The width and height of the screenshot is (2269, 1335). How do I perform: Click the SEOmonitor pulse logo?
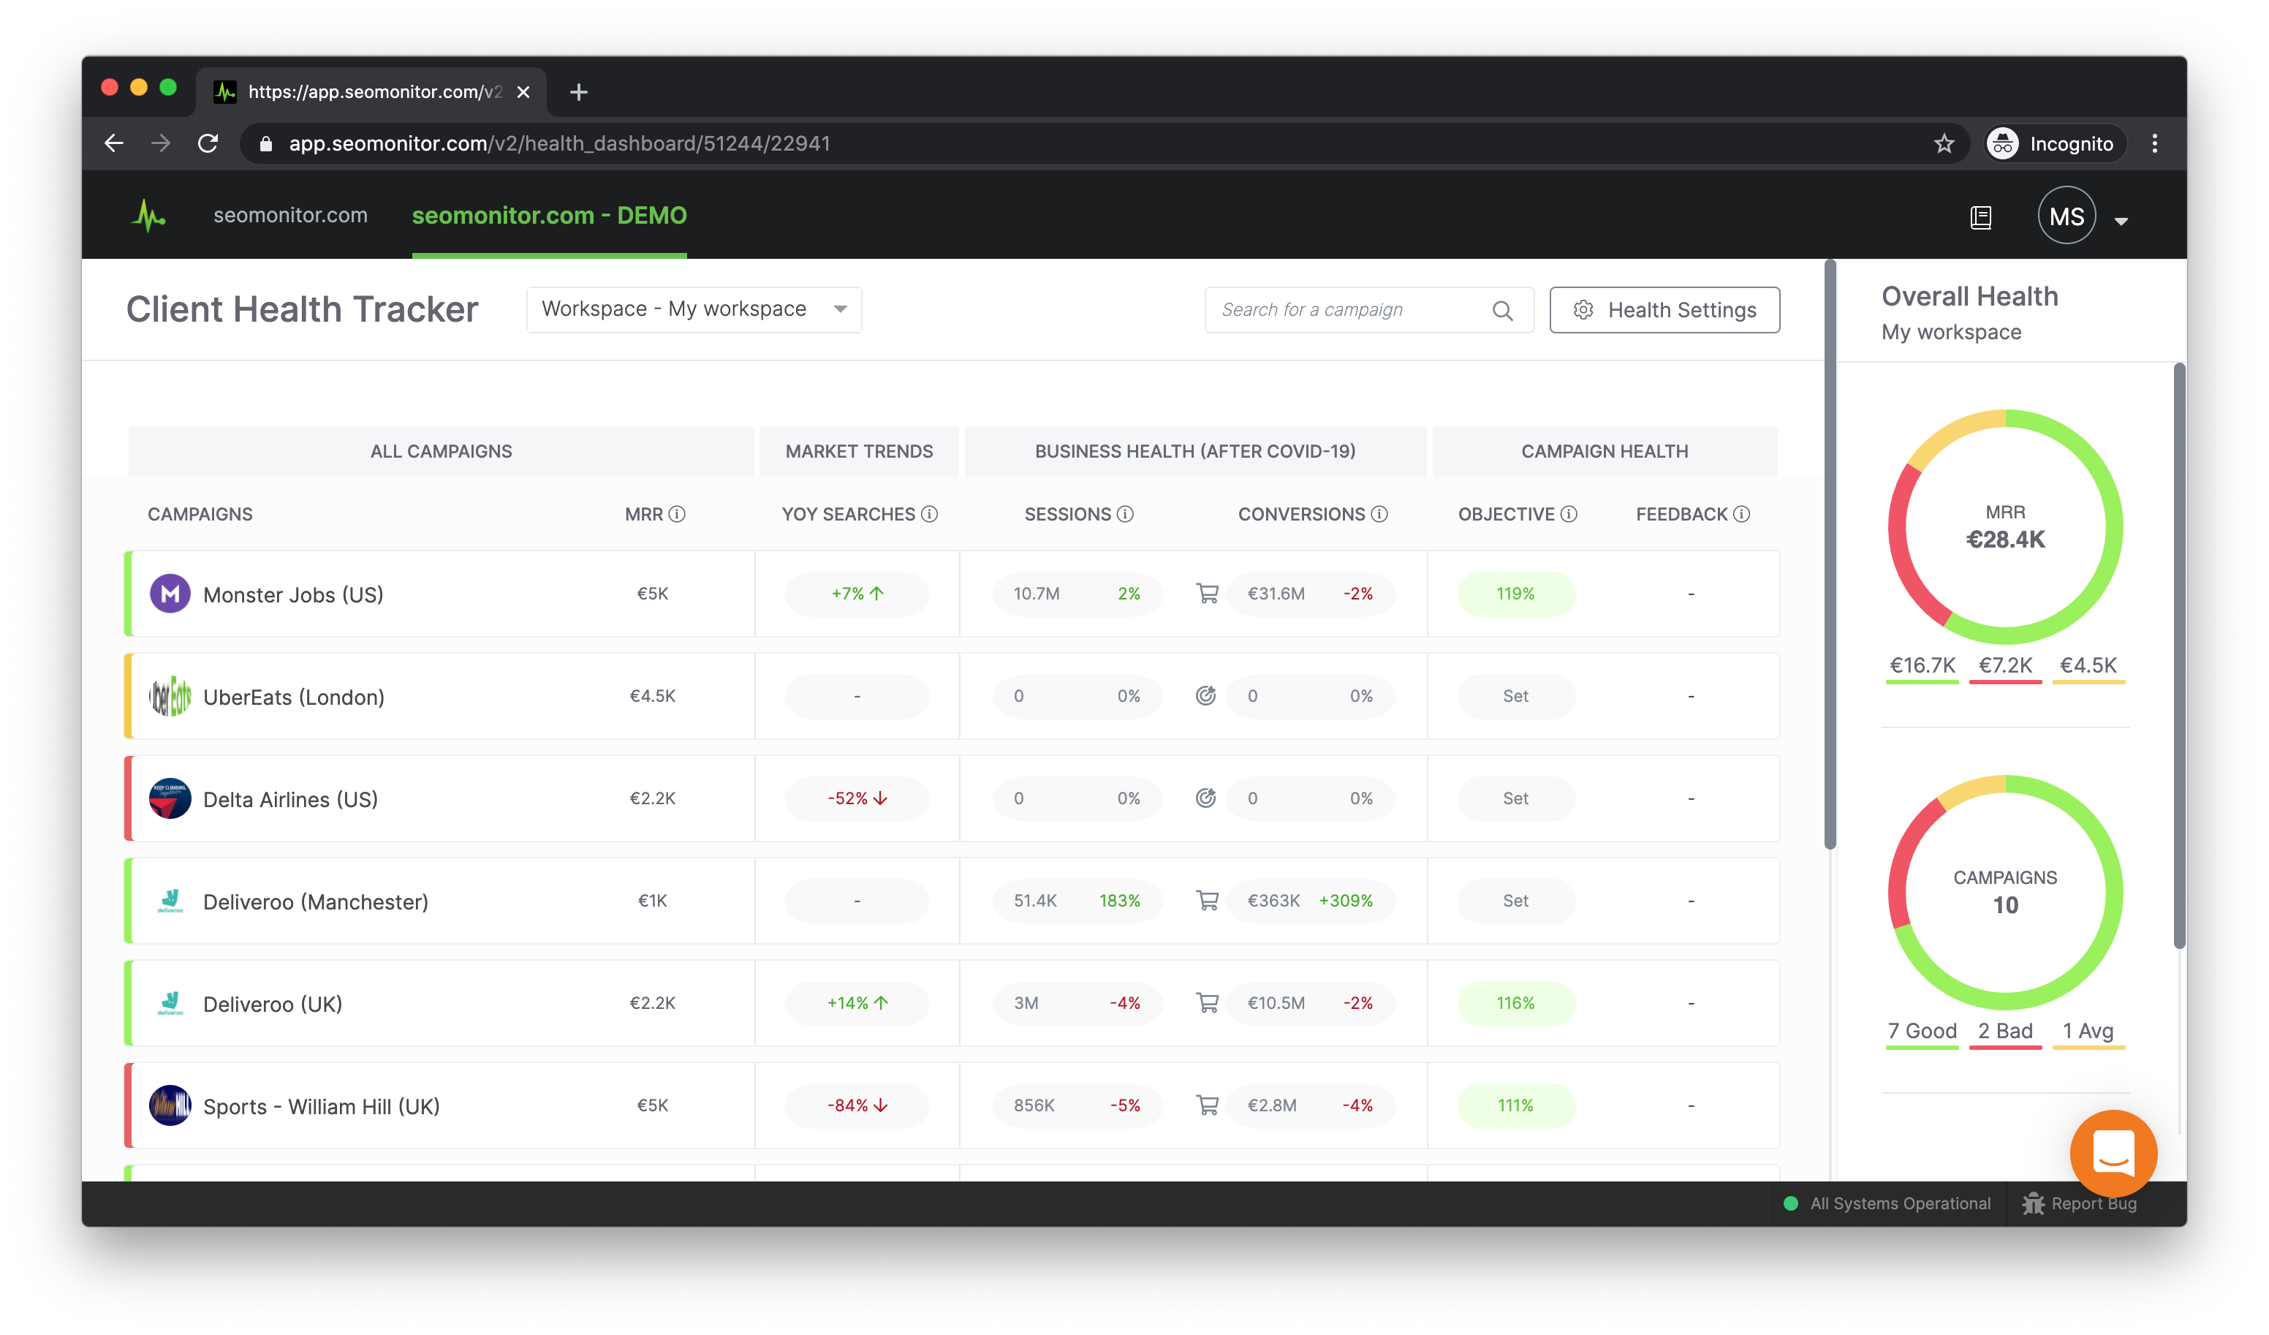pyautogui.click(x=148, y=216)
